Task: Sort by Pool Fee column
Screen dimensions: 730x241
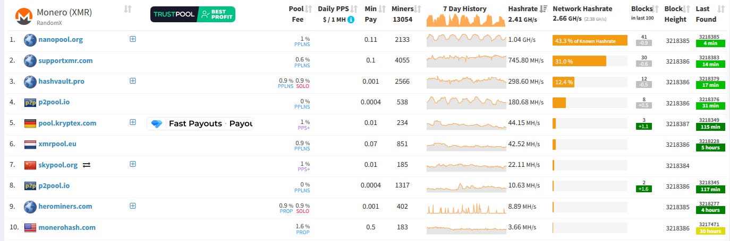Action: [308, 9]
